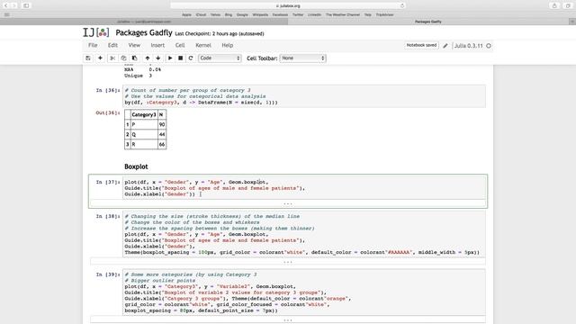Rename notebook title Packages Gadfly
576x324 pixels.
[144, 32]
